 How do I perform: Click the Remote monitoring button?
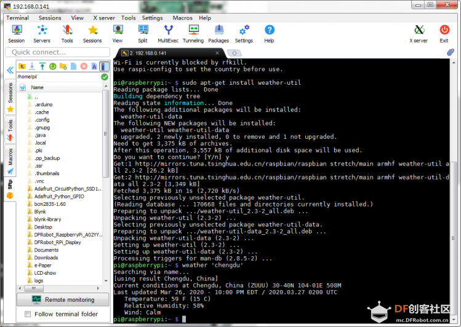[x=63, y=300]
